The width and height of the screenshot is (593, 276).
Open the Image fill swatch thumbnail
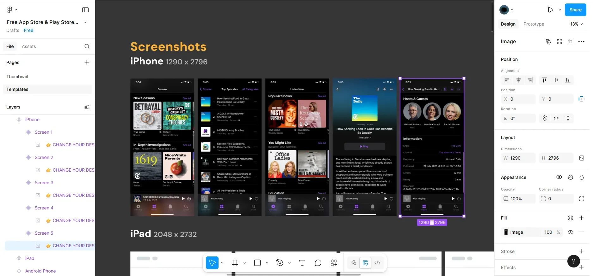pos(506,232)
